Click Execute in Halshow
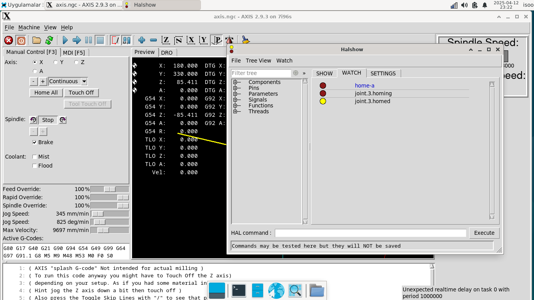Viewport: 534px width, 300px height. click(484, 233)
